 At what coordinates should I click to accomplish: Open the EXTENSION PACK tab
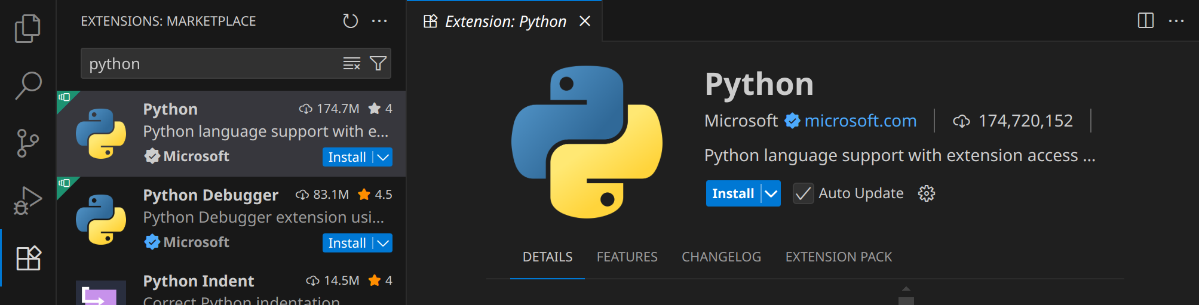[x=838, y=257]
